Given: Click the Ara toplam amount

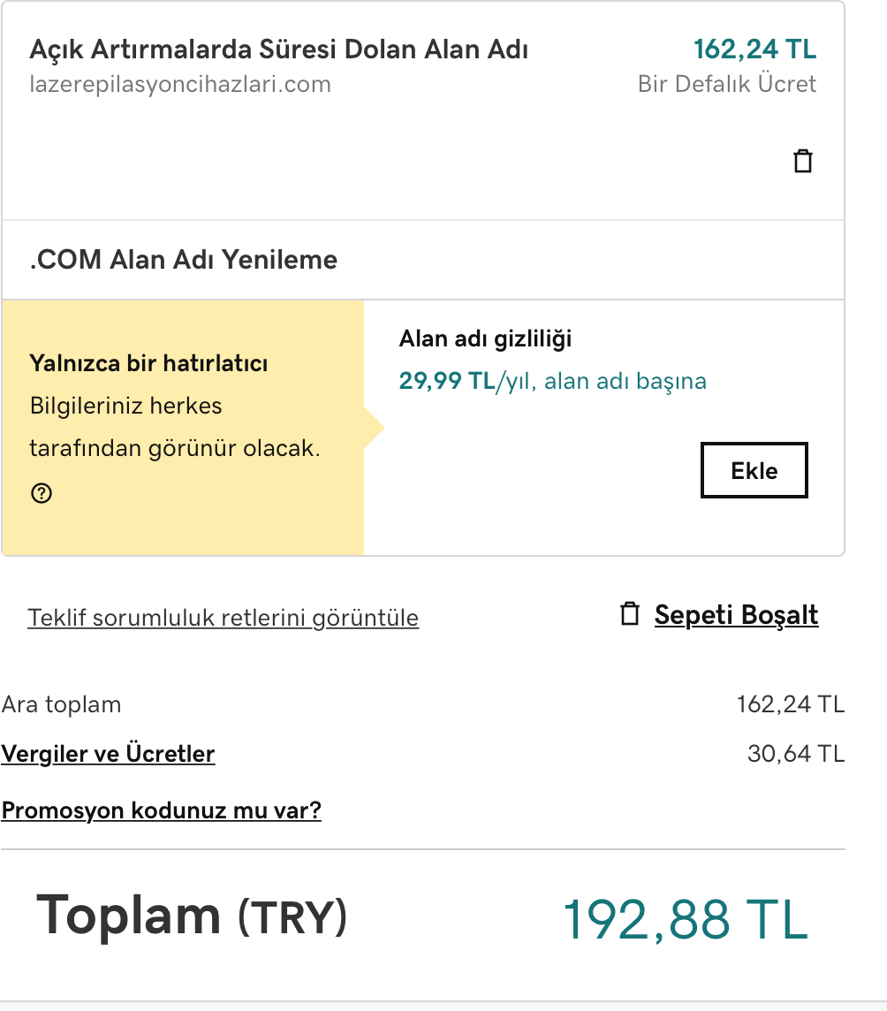Looking at the screenshot, I should (x=791, y=704).
